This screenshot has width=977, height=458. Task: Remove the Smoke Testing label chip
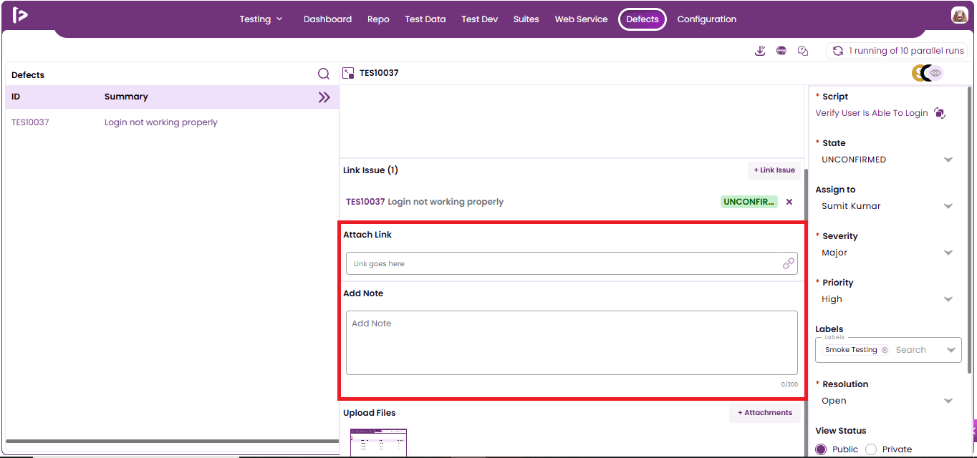pyautogui.click(x=885, y=350)
